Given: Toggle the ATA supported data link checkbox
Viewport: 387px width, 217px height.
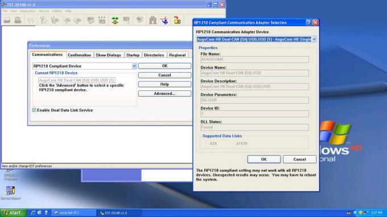Looking at the screenshot, I should [207, 143].
